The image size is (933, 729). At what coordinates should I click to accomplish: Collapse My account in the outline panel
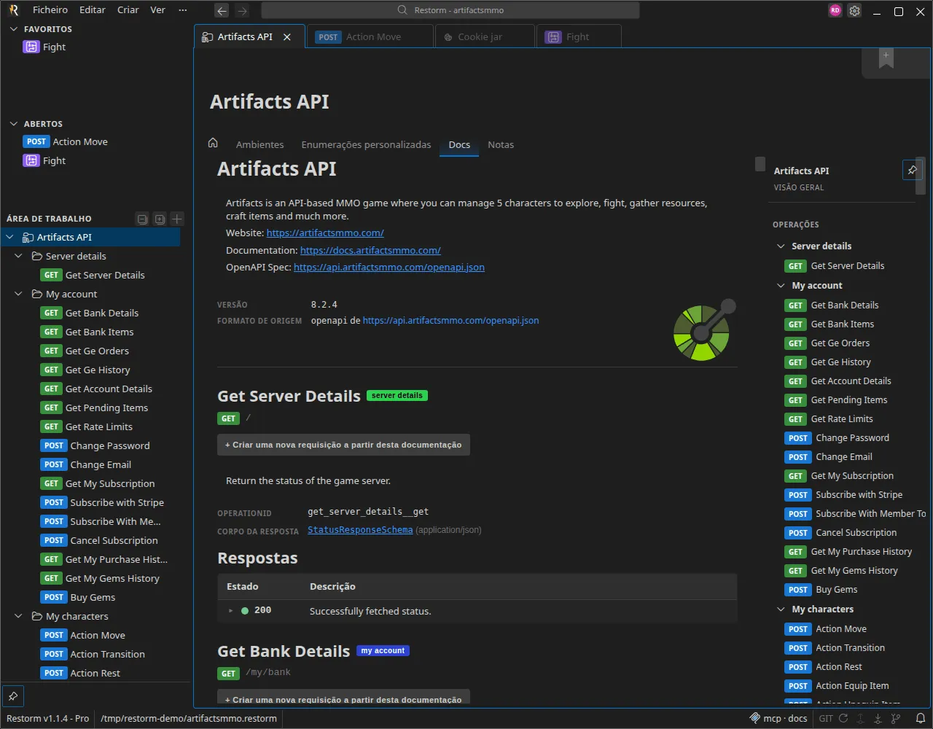click(781, 285)
